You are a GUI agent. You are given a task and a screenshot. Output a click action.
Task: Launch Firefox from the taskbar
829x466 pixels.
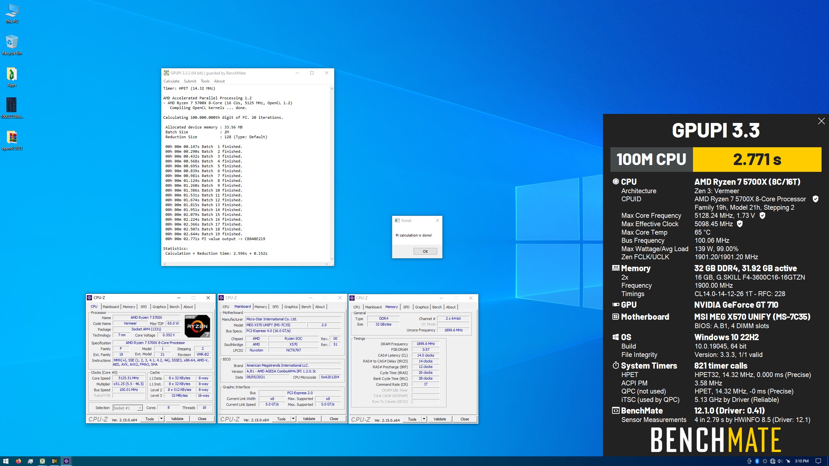pos(18,461)
